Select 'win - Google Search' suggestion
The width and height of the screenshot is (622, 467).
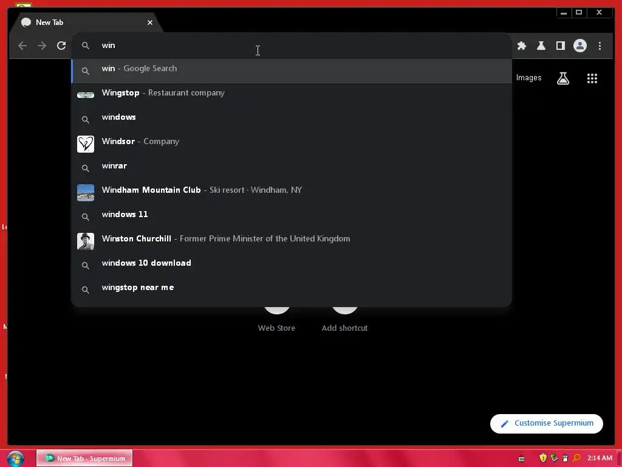tap(292, 71)
